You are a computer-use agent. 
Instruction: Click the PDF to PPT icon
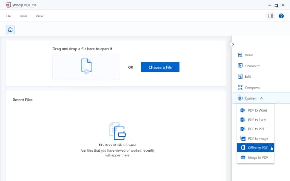[x=243, y=129]
